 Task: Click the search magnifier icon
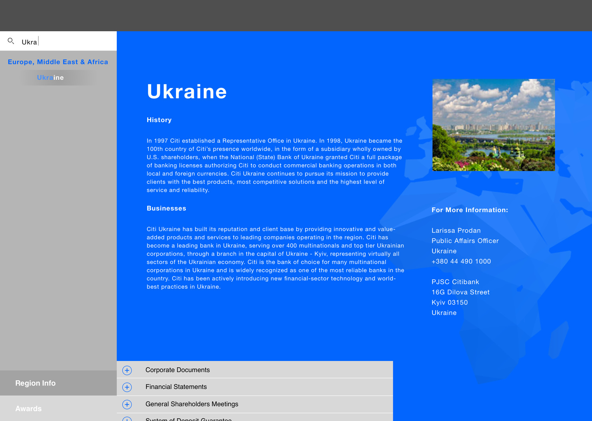[x=11, y=41]
